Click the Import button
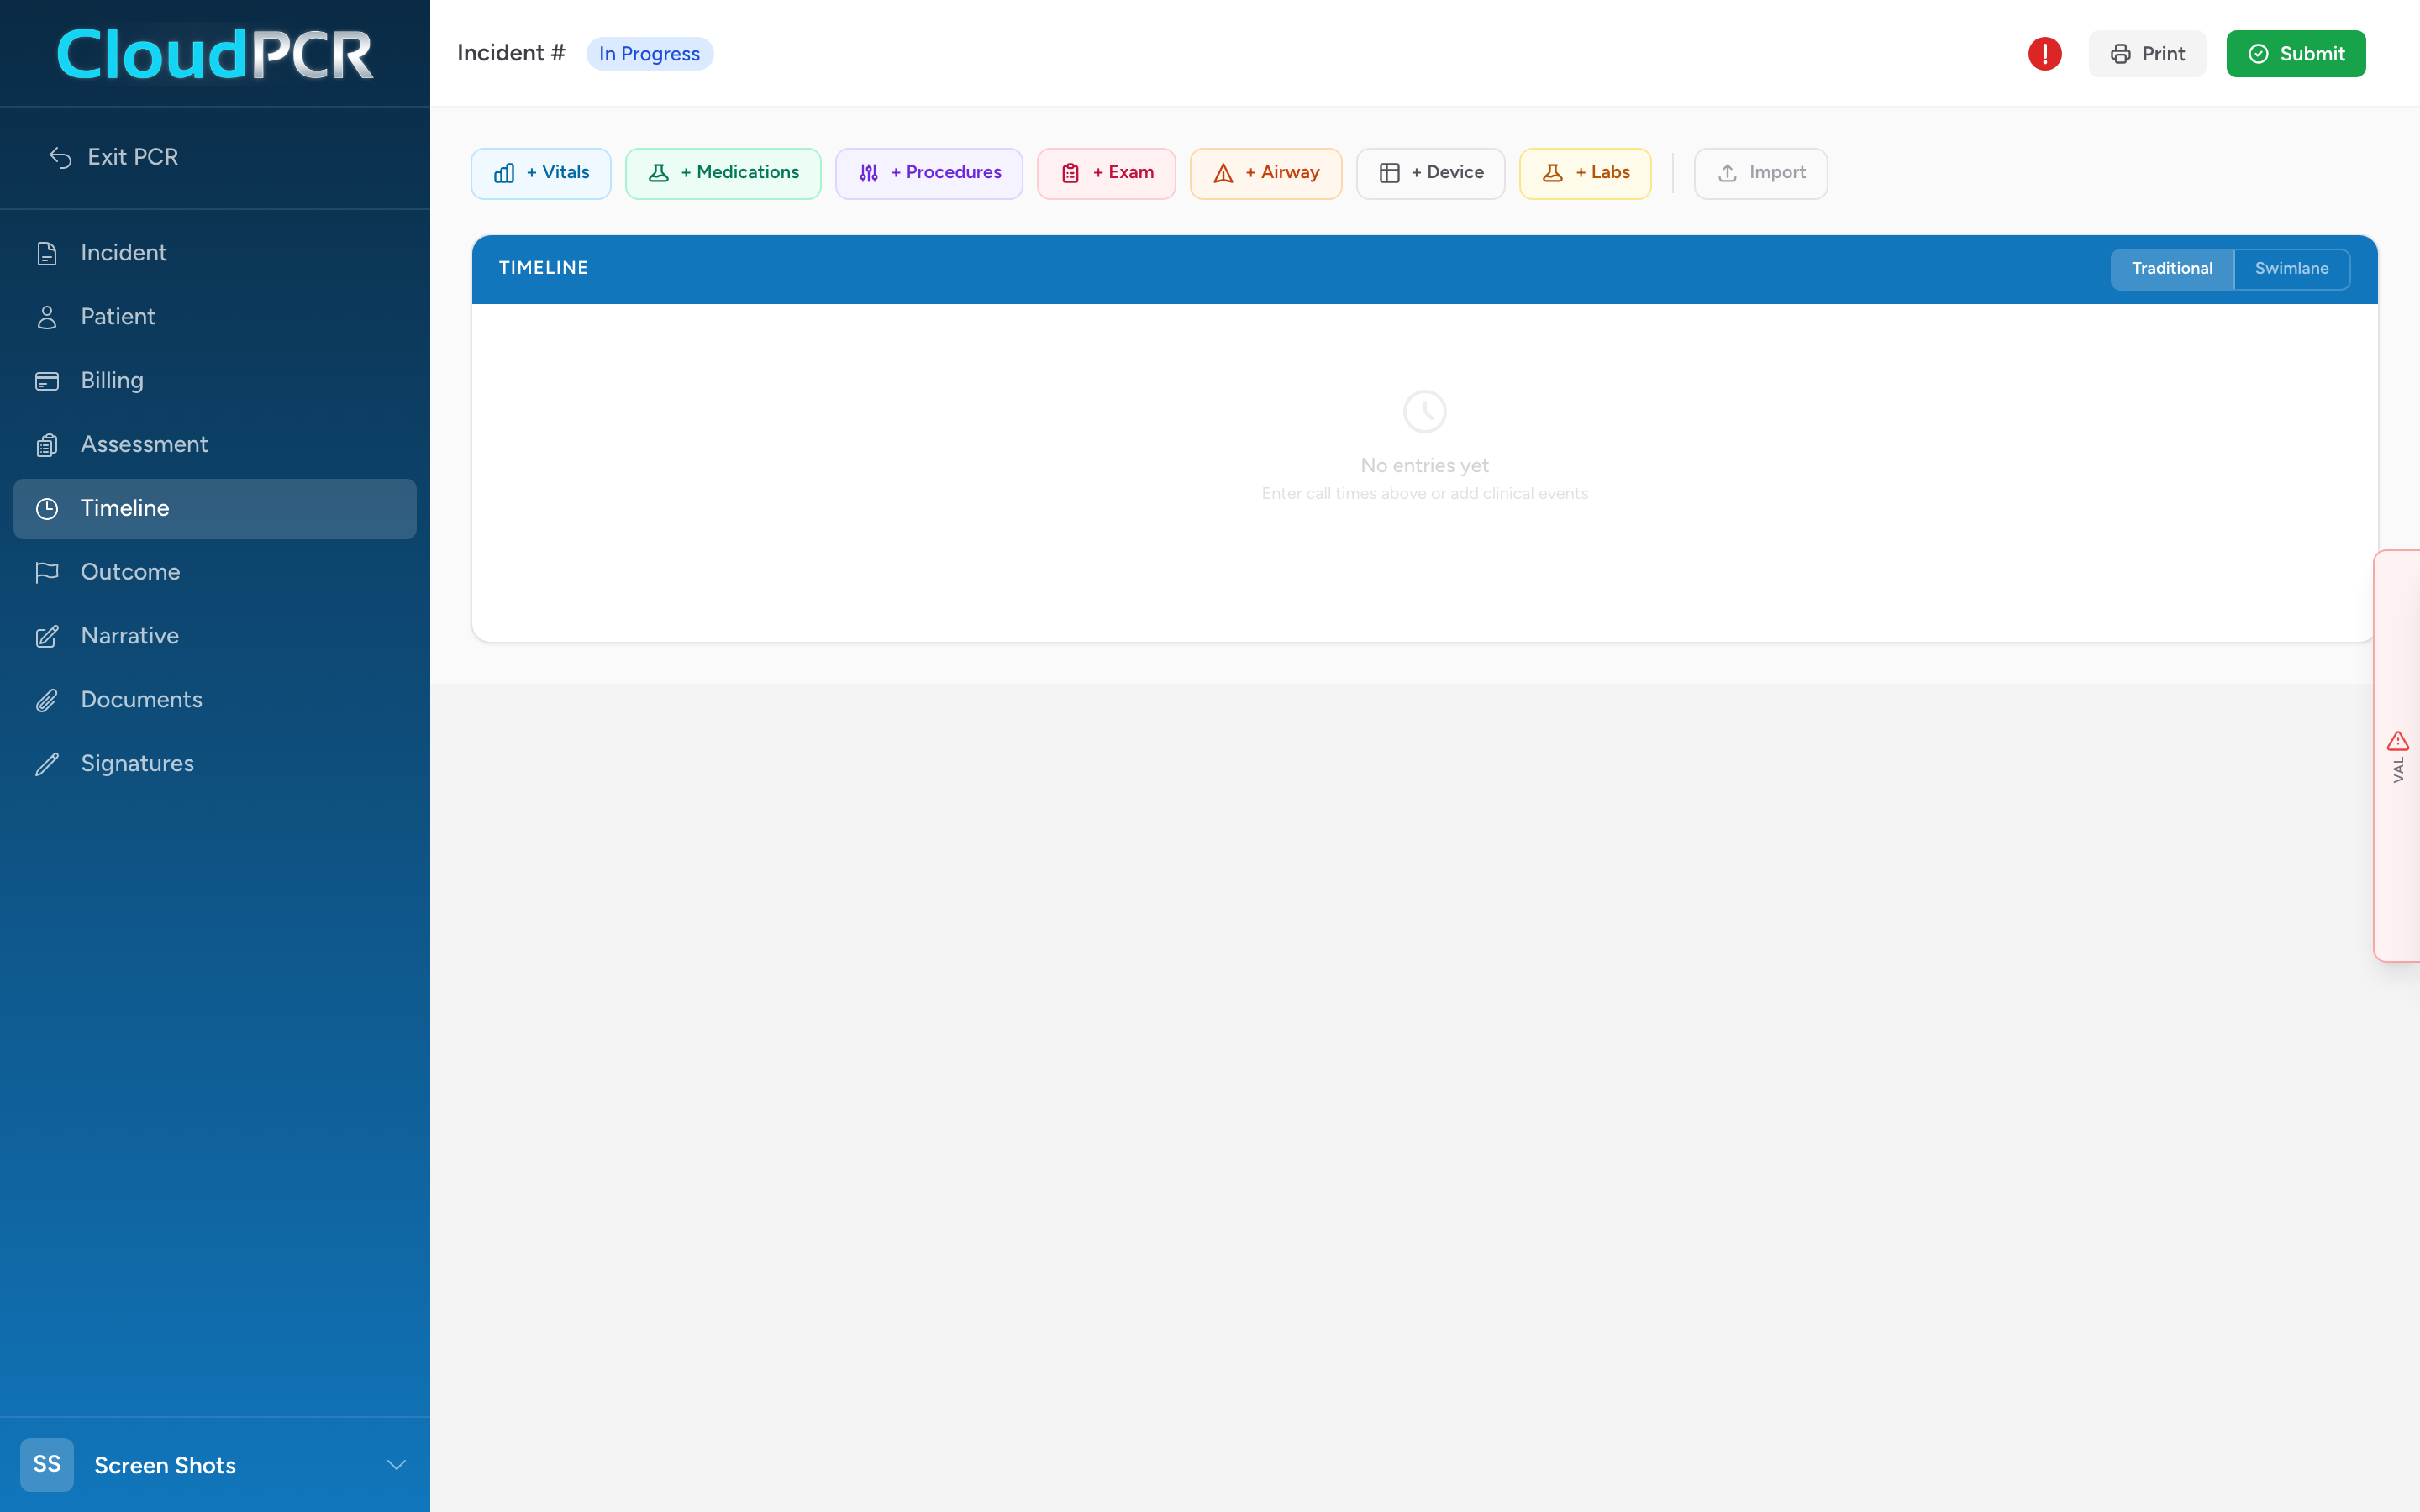Image resolution: width=2420 pixels, height=1512 pixels. click(x=1760, y=174)
